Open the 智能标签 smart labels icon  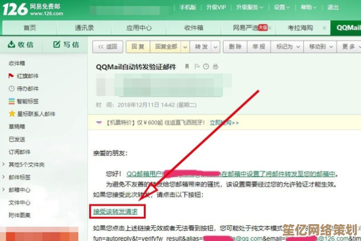tap(11, 101)
